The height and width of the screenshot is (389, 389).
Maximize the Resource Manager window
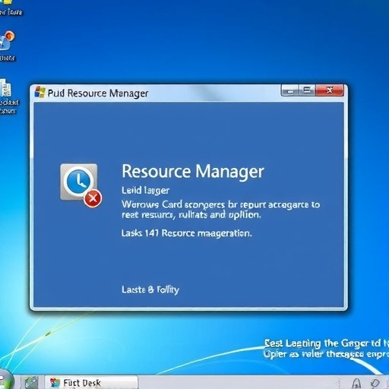[307, 90]
